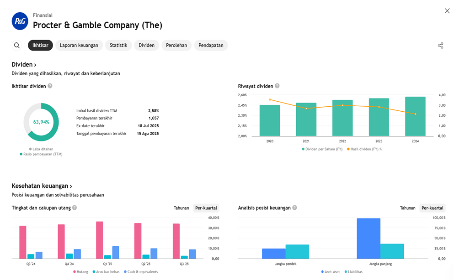This screenshot has width=454, height=280.
Task: Open the search magnifier icon
Action: point(17,45)
